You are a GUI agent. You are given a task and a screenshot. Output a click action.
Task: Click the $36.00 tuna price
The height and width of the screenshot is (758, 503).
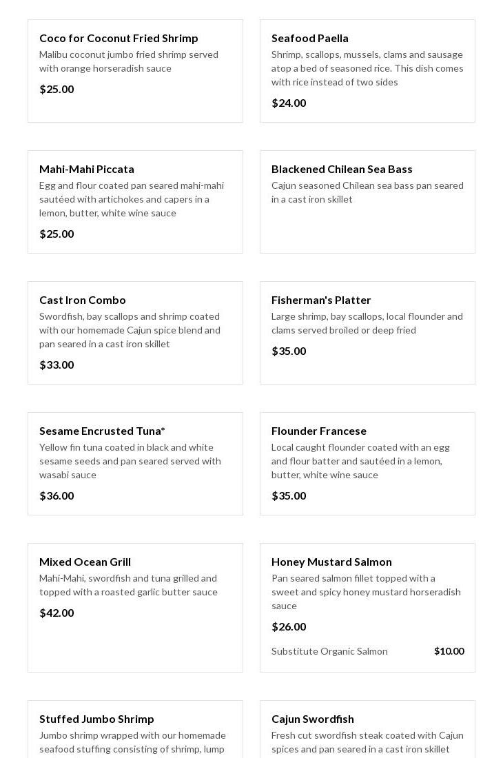pos(57,495)
